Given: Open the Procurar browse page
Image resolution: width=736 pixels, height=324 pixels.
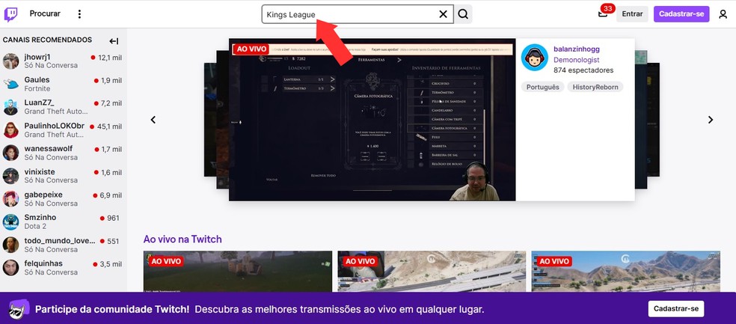Looking at the screenshot, I should 45,14.
